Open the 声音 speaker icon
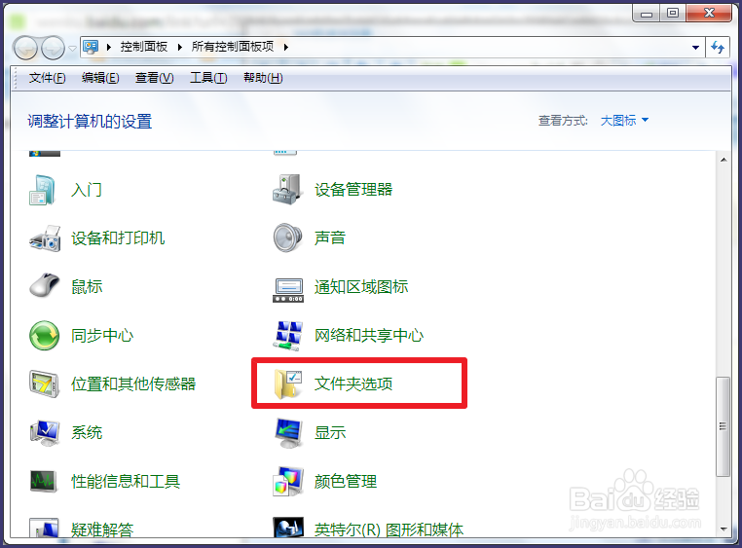The width and height of the screenshot is (742, 548). point(287,237)
